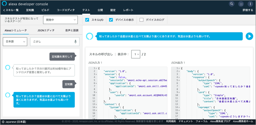Image resolution: width=256 pixels, height=125 pixels.
Task: Click the utterance input field containing こけし
Action: [55, 42]
